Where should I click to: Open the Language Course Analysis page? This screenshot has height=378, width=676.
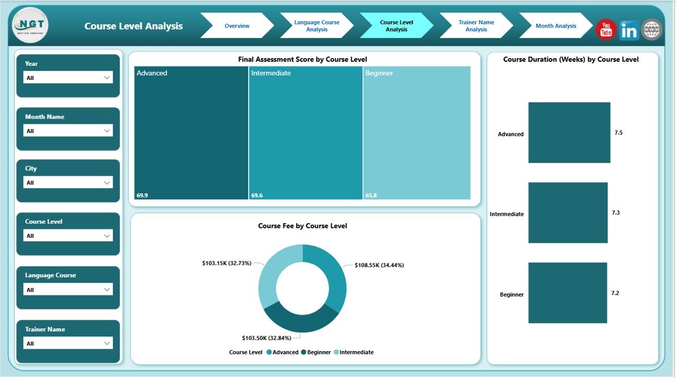[x=316, y=25]
